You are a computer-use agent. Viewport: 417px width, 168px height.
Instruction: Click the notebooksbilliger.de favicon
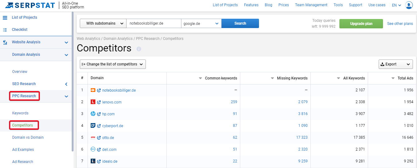93,90
